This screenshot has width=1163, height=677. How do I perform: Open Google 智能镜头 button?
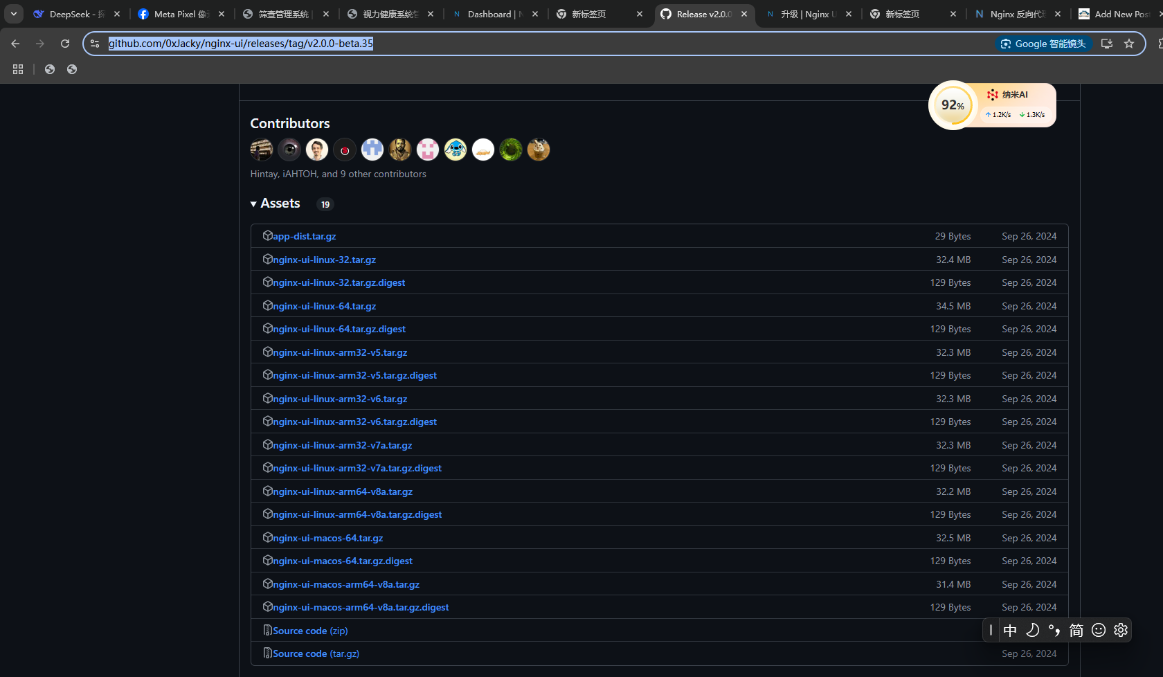pyautogui.click(x=1044, y=44)
